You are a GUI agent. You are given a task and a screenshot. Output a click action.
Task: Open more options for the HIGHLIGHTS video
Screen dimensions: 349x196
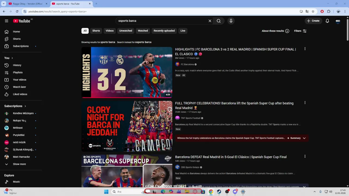(305, 49)
